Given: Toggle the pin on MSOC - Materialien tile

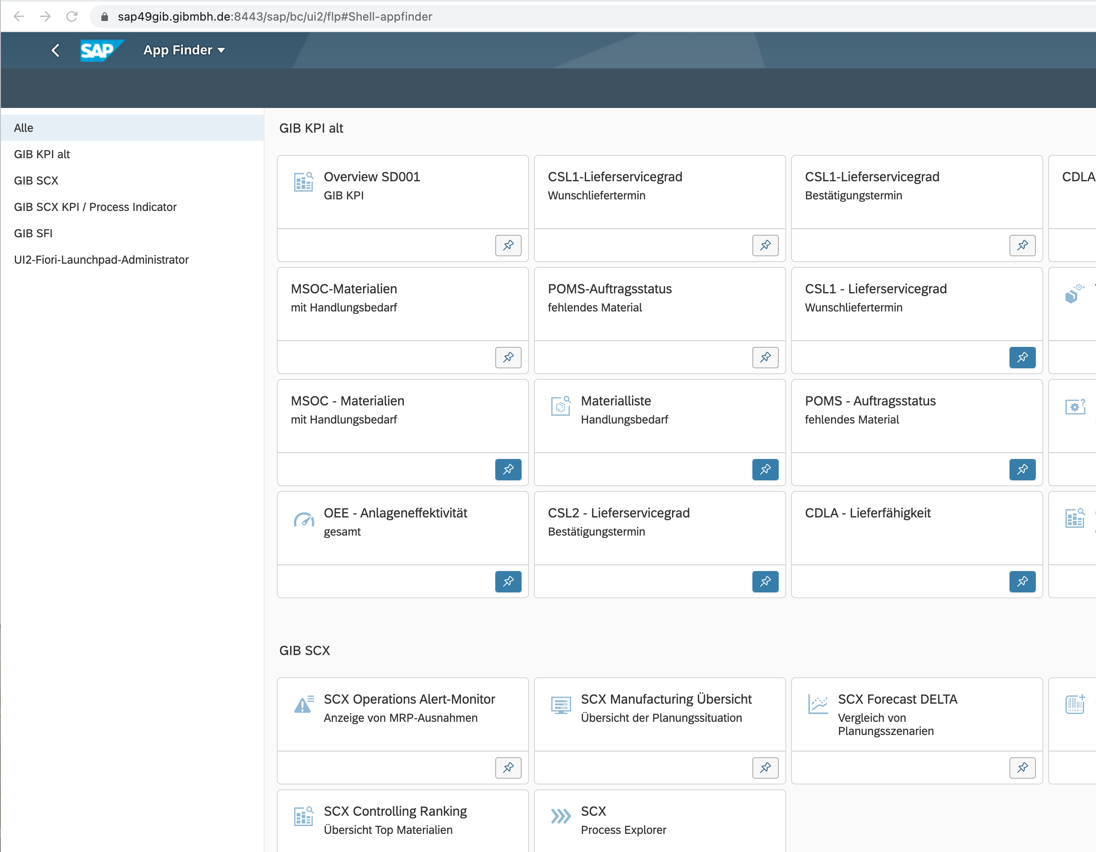Looking at the screenshot, I should pos(508,470).
